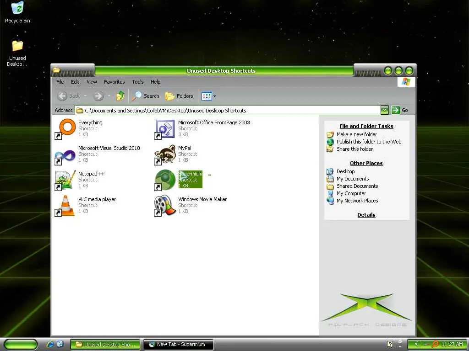Click the Unused Desktop Shortcuts taskbar button

point(105,344)
